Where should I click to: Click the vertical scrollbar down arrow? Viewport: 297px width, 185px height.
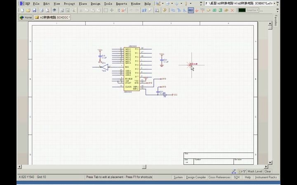pyautogui.click(x=270, y=162)
